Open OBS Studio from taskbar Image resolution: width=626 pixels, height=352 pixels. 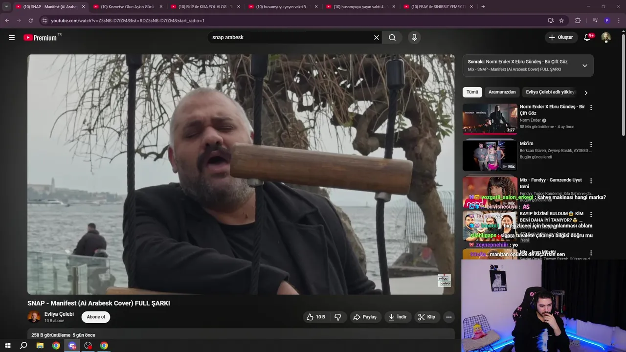coord(88,346)
